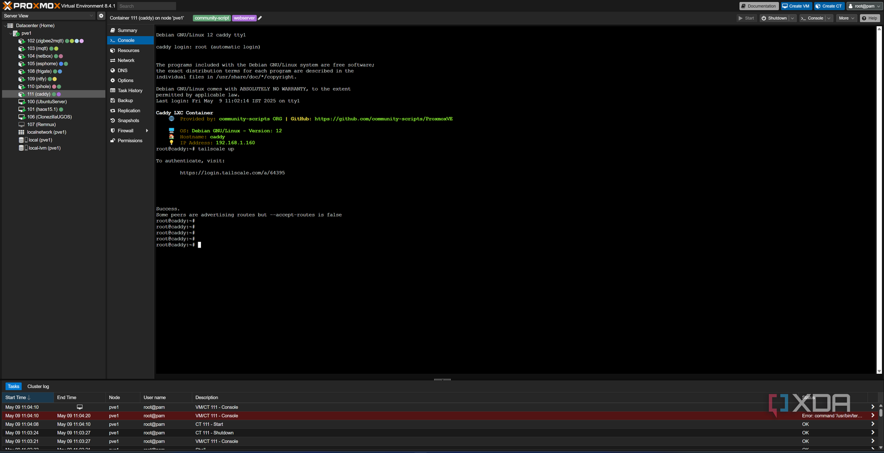Open the Permissions section

[x=130, y=141]
